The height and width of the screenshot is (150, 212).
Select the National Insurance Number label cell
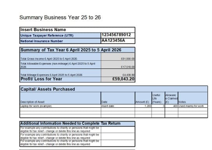[x=60, y=41]
